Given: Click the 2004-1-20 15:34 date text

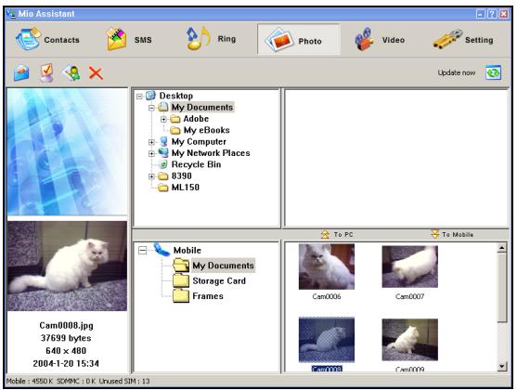Looking at the screenshot, I should point(66,364).
